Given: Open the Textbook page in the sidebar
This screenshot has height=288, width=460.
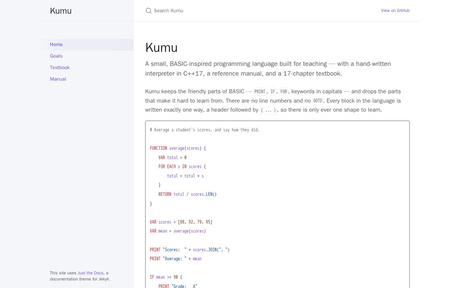Looking at the screenshot, I should [86, 68].
